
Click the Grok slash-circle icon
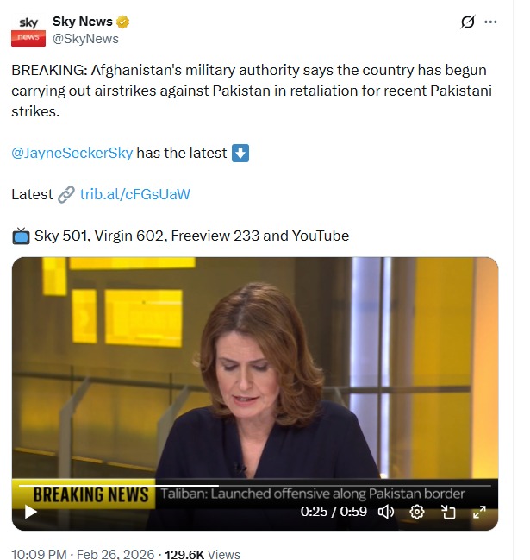click(x=467, y=22)
